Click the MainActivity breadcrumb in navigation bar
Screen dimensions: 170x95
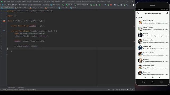(x=55, y=5)
